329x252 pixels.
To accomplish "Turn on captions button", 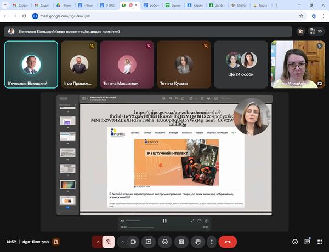I will pyautogui.click(x=181, y=241).
